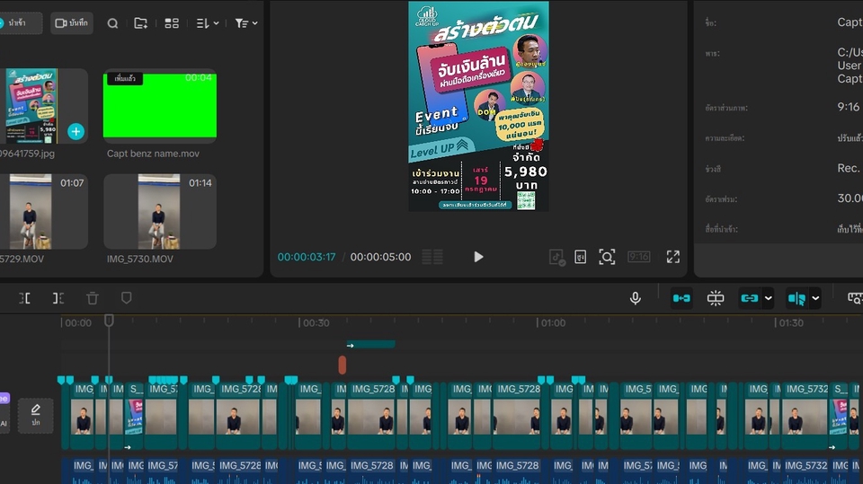This screenshot has width=863, height=484.
Task: Click the บันทึก record button
Action: pyautogui.click(x=72, y=23)
